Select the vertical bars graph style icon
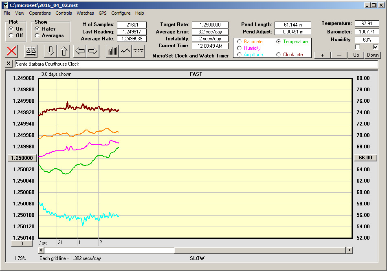Viewport: 387px width, 271px height. (112, 51)
